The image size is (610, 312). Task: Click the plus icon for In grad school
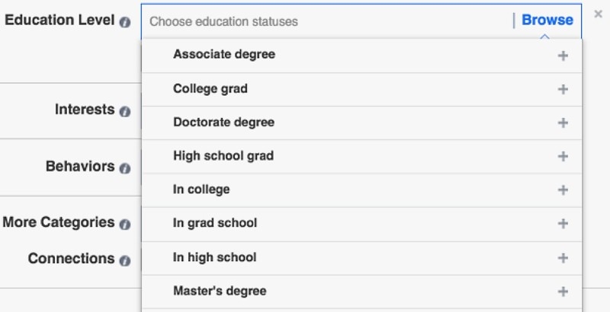(x=563, y=223)
